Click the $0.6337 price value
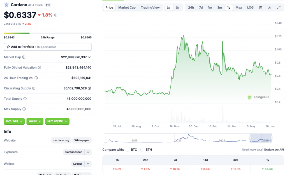The image size is (287, 175). tap(20, 15)
